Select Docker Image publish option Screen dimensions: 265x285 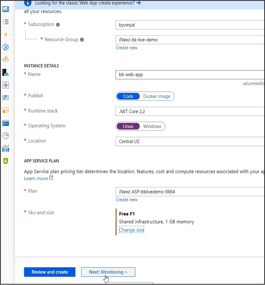(157, 96)
